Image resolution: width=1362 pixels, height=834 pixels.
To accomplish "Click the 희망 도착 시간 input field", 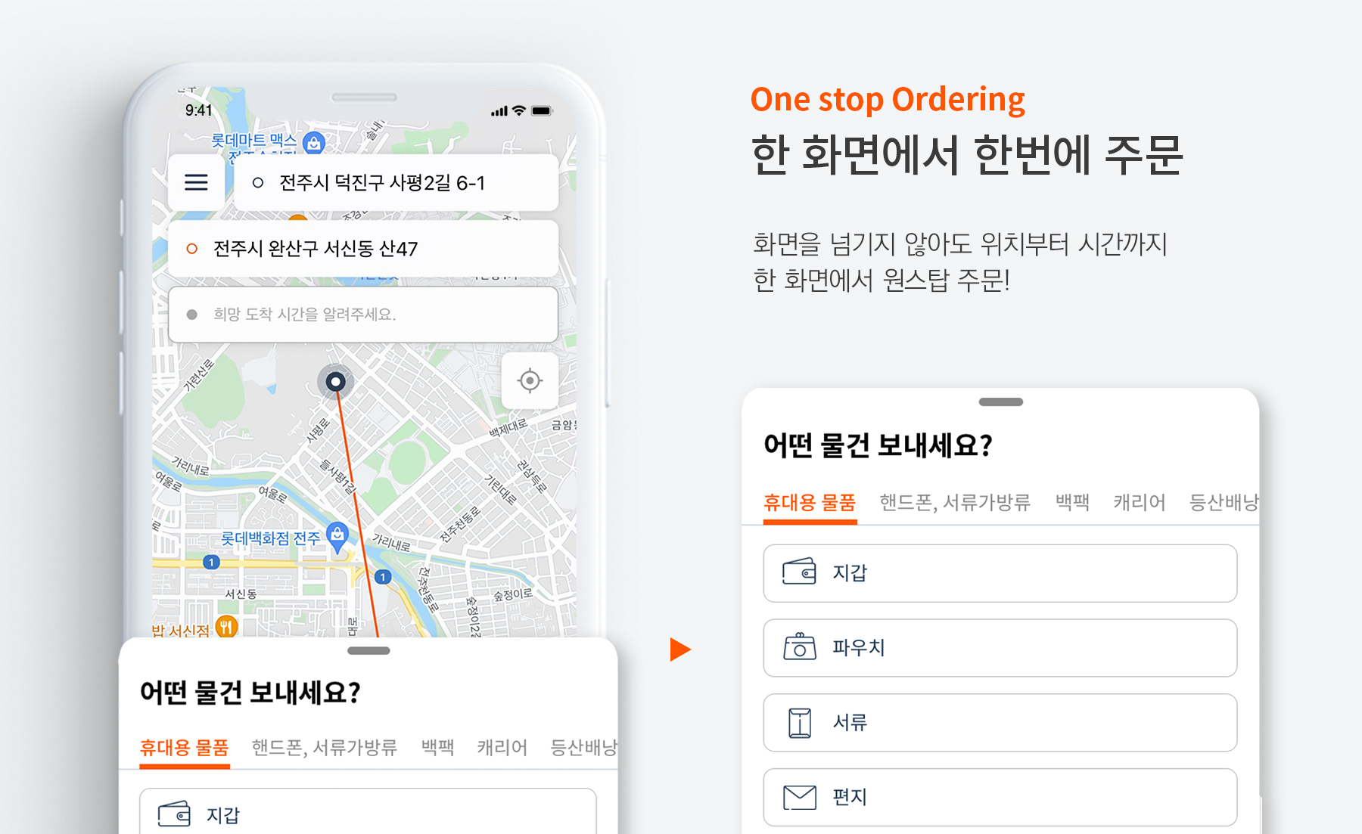I will (363, 315).
